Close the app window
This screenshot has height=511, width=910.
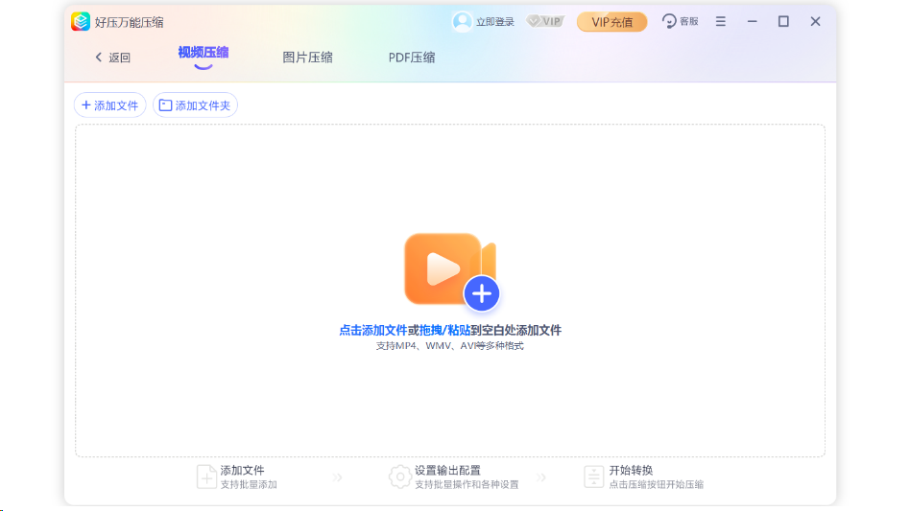tap(815, 21)
